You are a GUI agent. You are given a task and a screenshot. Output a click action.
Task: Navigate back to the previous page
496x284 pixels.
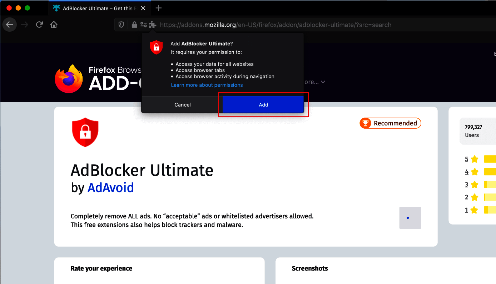coord(10,25)
